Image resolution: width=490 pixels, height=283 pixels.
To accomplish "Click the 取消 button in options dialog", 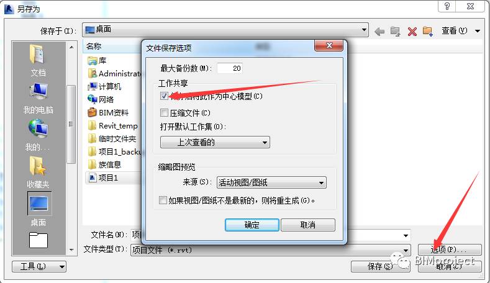I will 308,225.
